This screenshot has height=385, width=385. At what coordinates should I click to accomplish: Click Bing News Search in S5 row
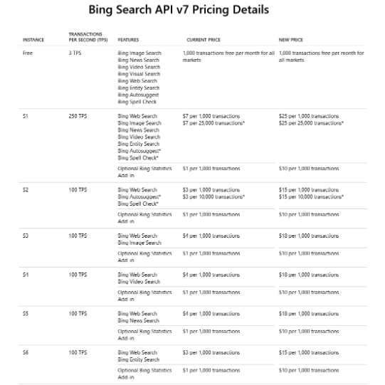pyautogui.click(x=139, y=320)
